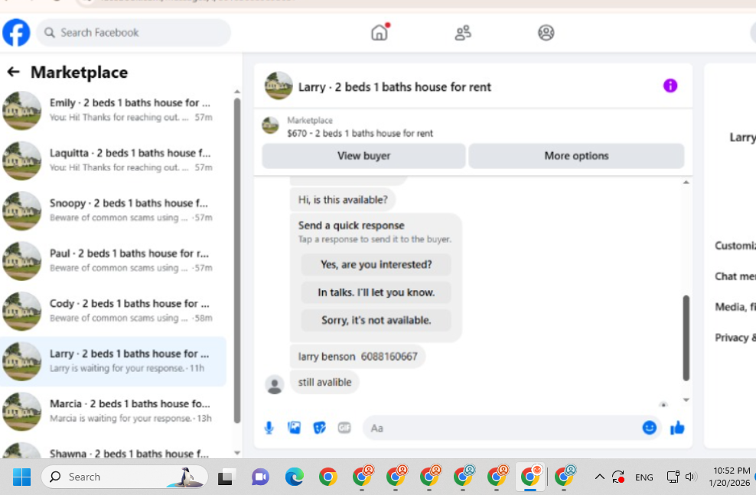Click the conversation list scrollbar up arrow
The image size is (756, 495).
236,92
